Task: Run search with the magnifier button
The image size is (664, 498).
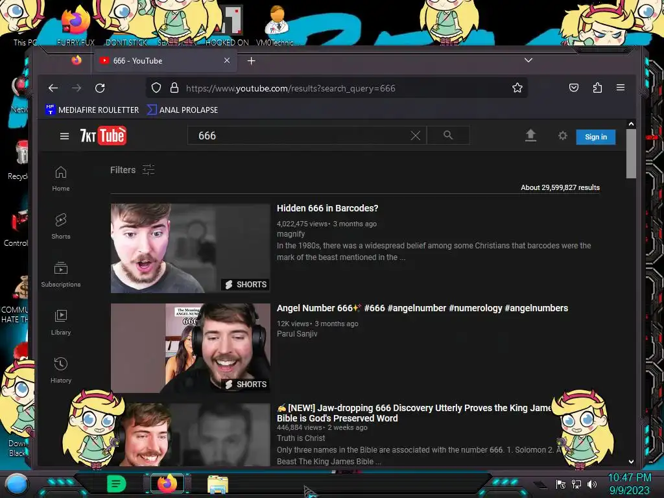Action: coord(448,135)
